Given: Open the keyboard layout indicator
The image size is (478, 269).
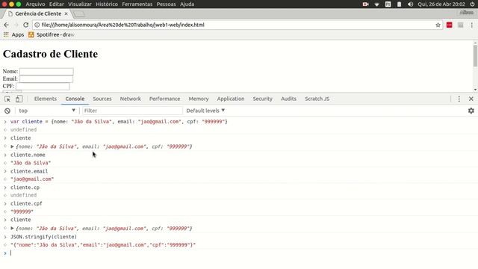Looking at the screenshot, I should tap(388, 4).
